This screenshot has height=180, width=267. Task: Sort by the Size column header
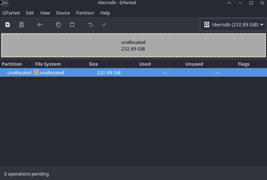point(94,64)
